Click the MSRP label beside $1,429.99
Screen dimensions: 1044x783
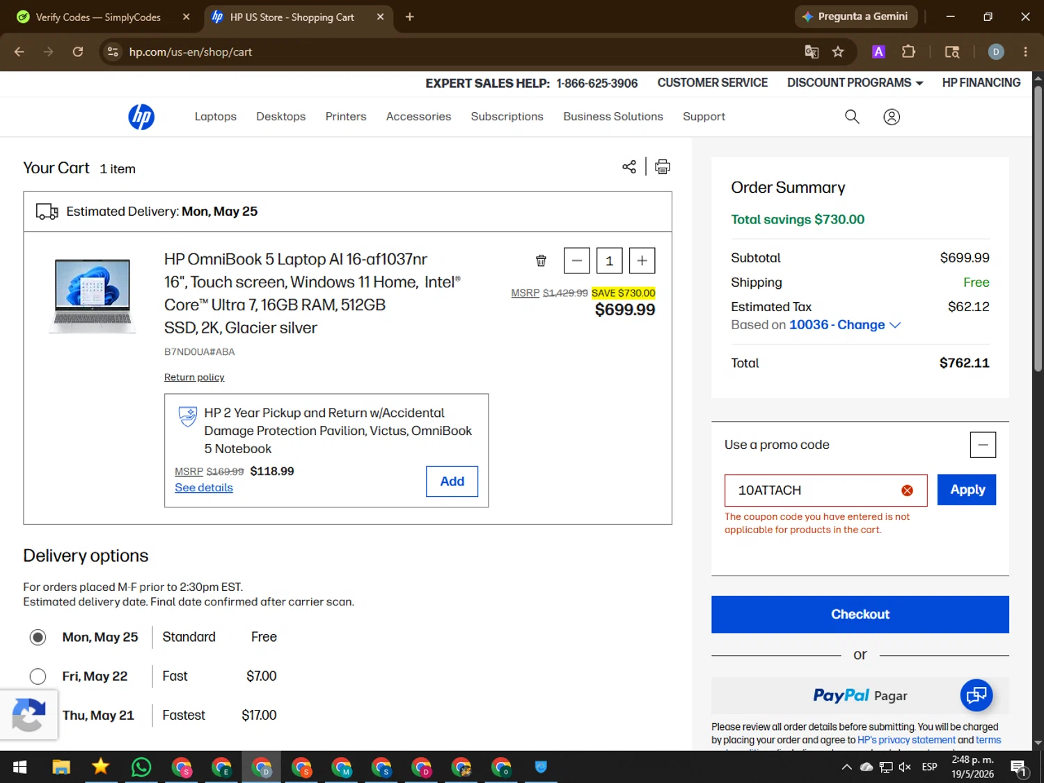click(x=525, y=293)
